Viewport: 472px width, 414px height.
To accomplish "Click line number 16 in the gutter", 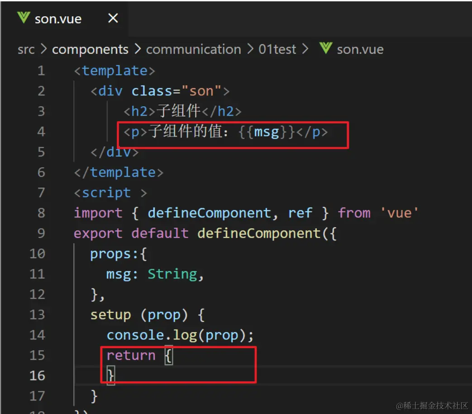I will point(37,376).
